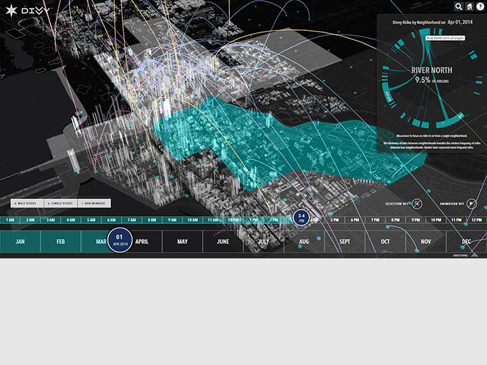Screen dimensions: 487x365
Task: Jump to 5 AM on hour timeline
Action: click(91, 220)
